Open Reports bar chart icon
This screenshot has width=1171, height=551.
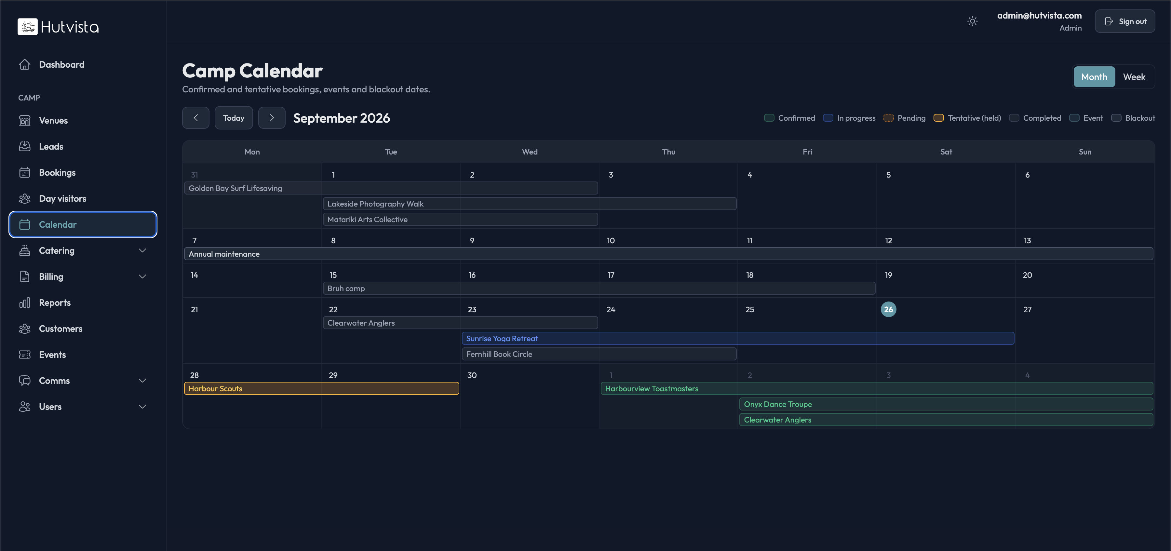pyautogui.click(x=24, y=303)
